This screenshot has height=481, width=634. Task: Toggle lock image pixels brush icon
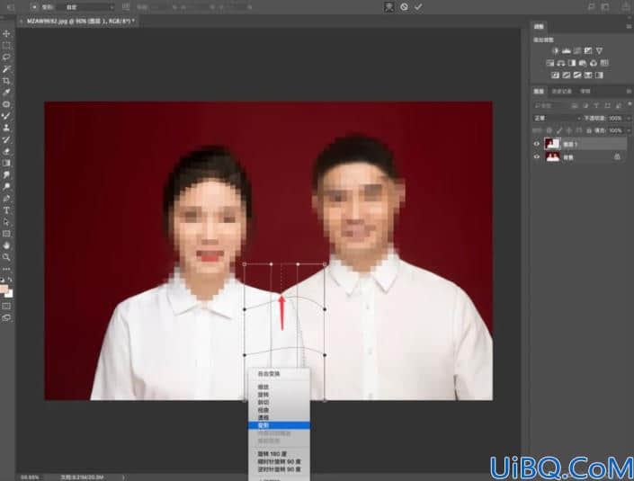[559, 130]
